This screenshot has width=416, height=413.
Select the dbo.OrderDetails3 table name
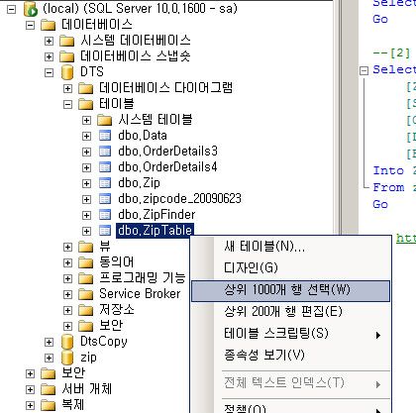(167, 152)
